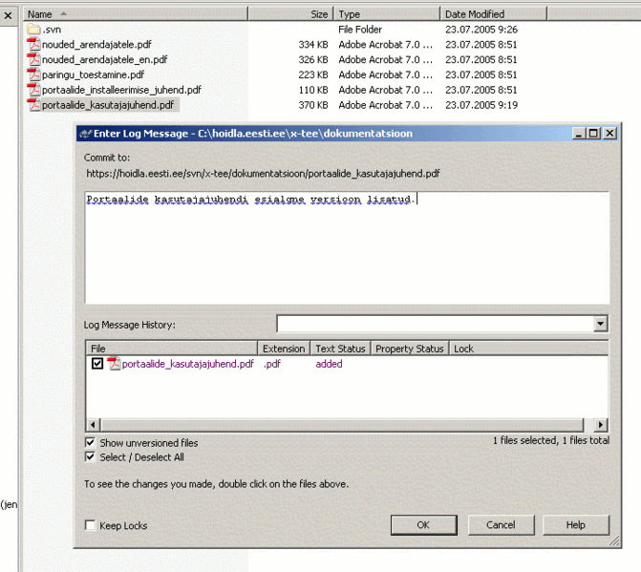Minimize the Enter Log Message dialog
Viewport: 641px width, 572px height.
[579, 134]
